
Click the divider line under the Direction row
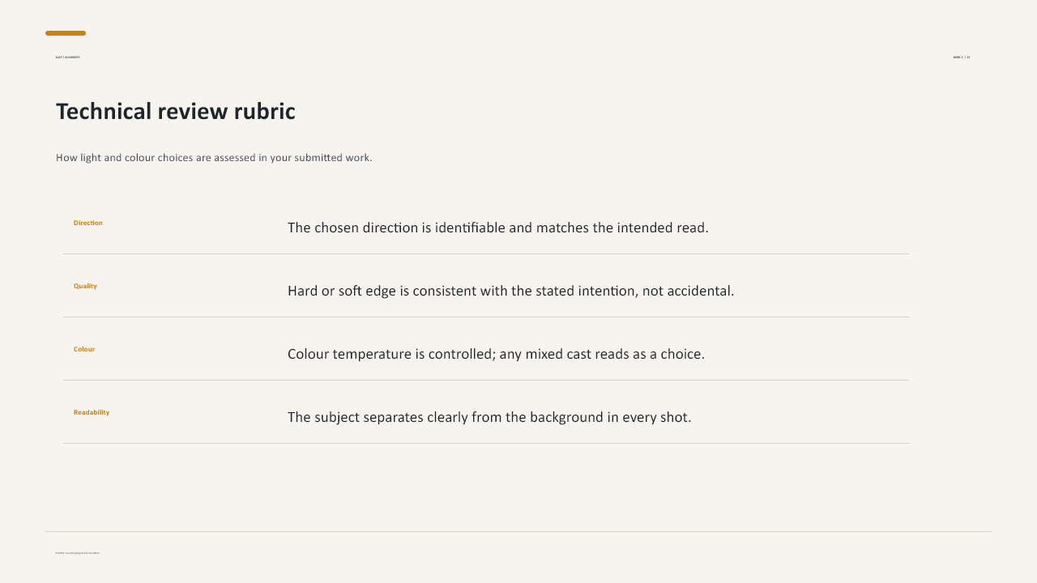coord(486,253)
